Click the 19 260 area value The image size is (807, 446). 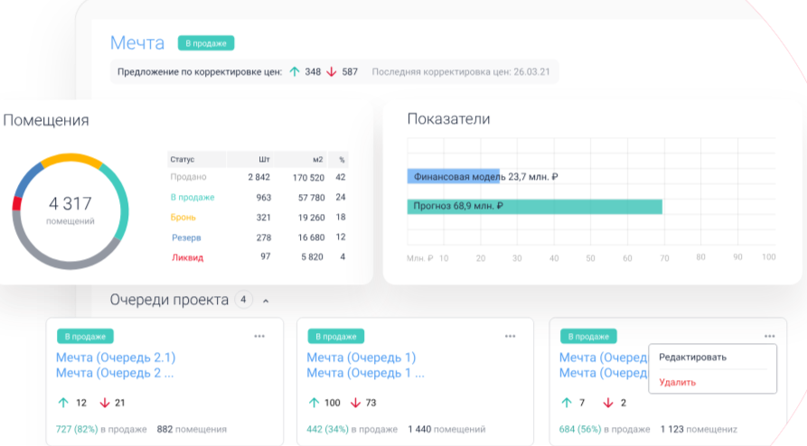coord(312,218)
